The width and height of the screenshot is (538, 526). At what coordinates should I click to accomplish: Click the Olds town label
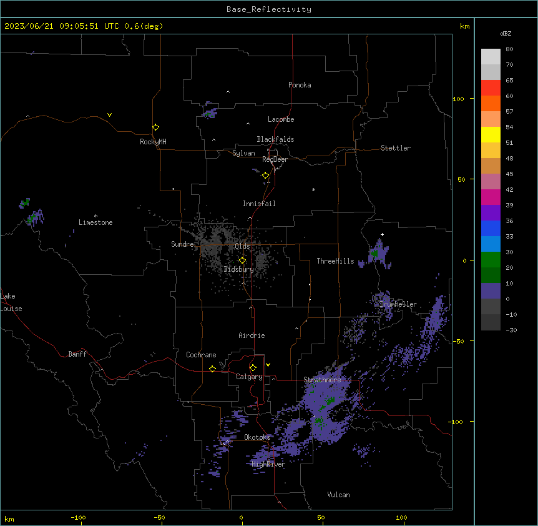(242, 246)
